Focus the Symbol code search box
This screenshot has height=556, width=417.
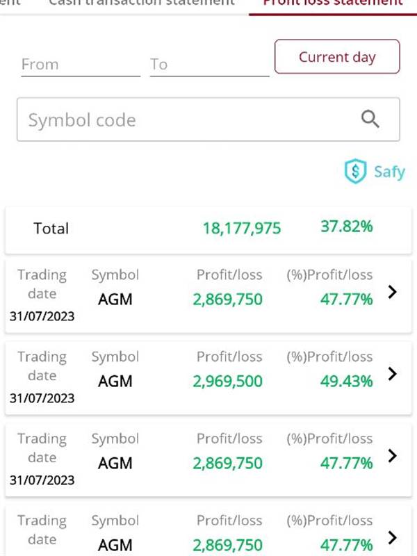[x=208, y=120]
